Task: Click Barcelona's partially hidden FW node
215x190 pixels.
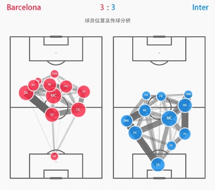Action: click(39, 81)
